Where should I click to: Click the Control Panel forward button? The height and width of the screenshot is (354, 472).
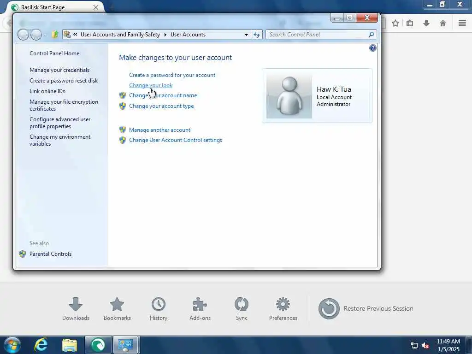[36, 35]
